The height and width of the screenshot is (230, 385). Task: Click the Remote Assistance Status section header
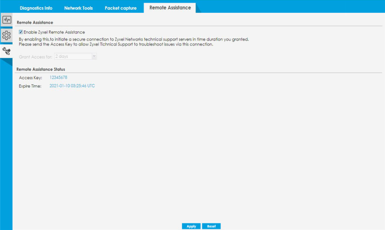click(41, 69)
